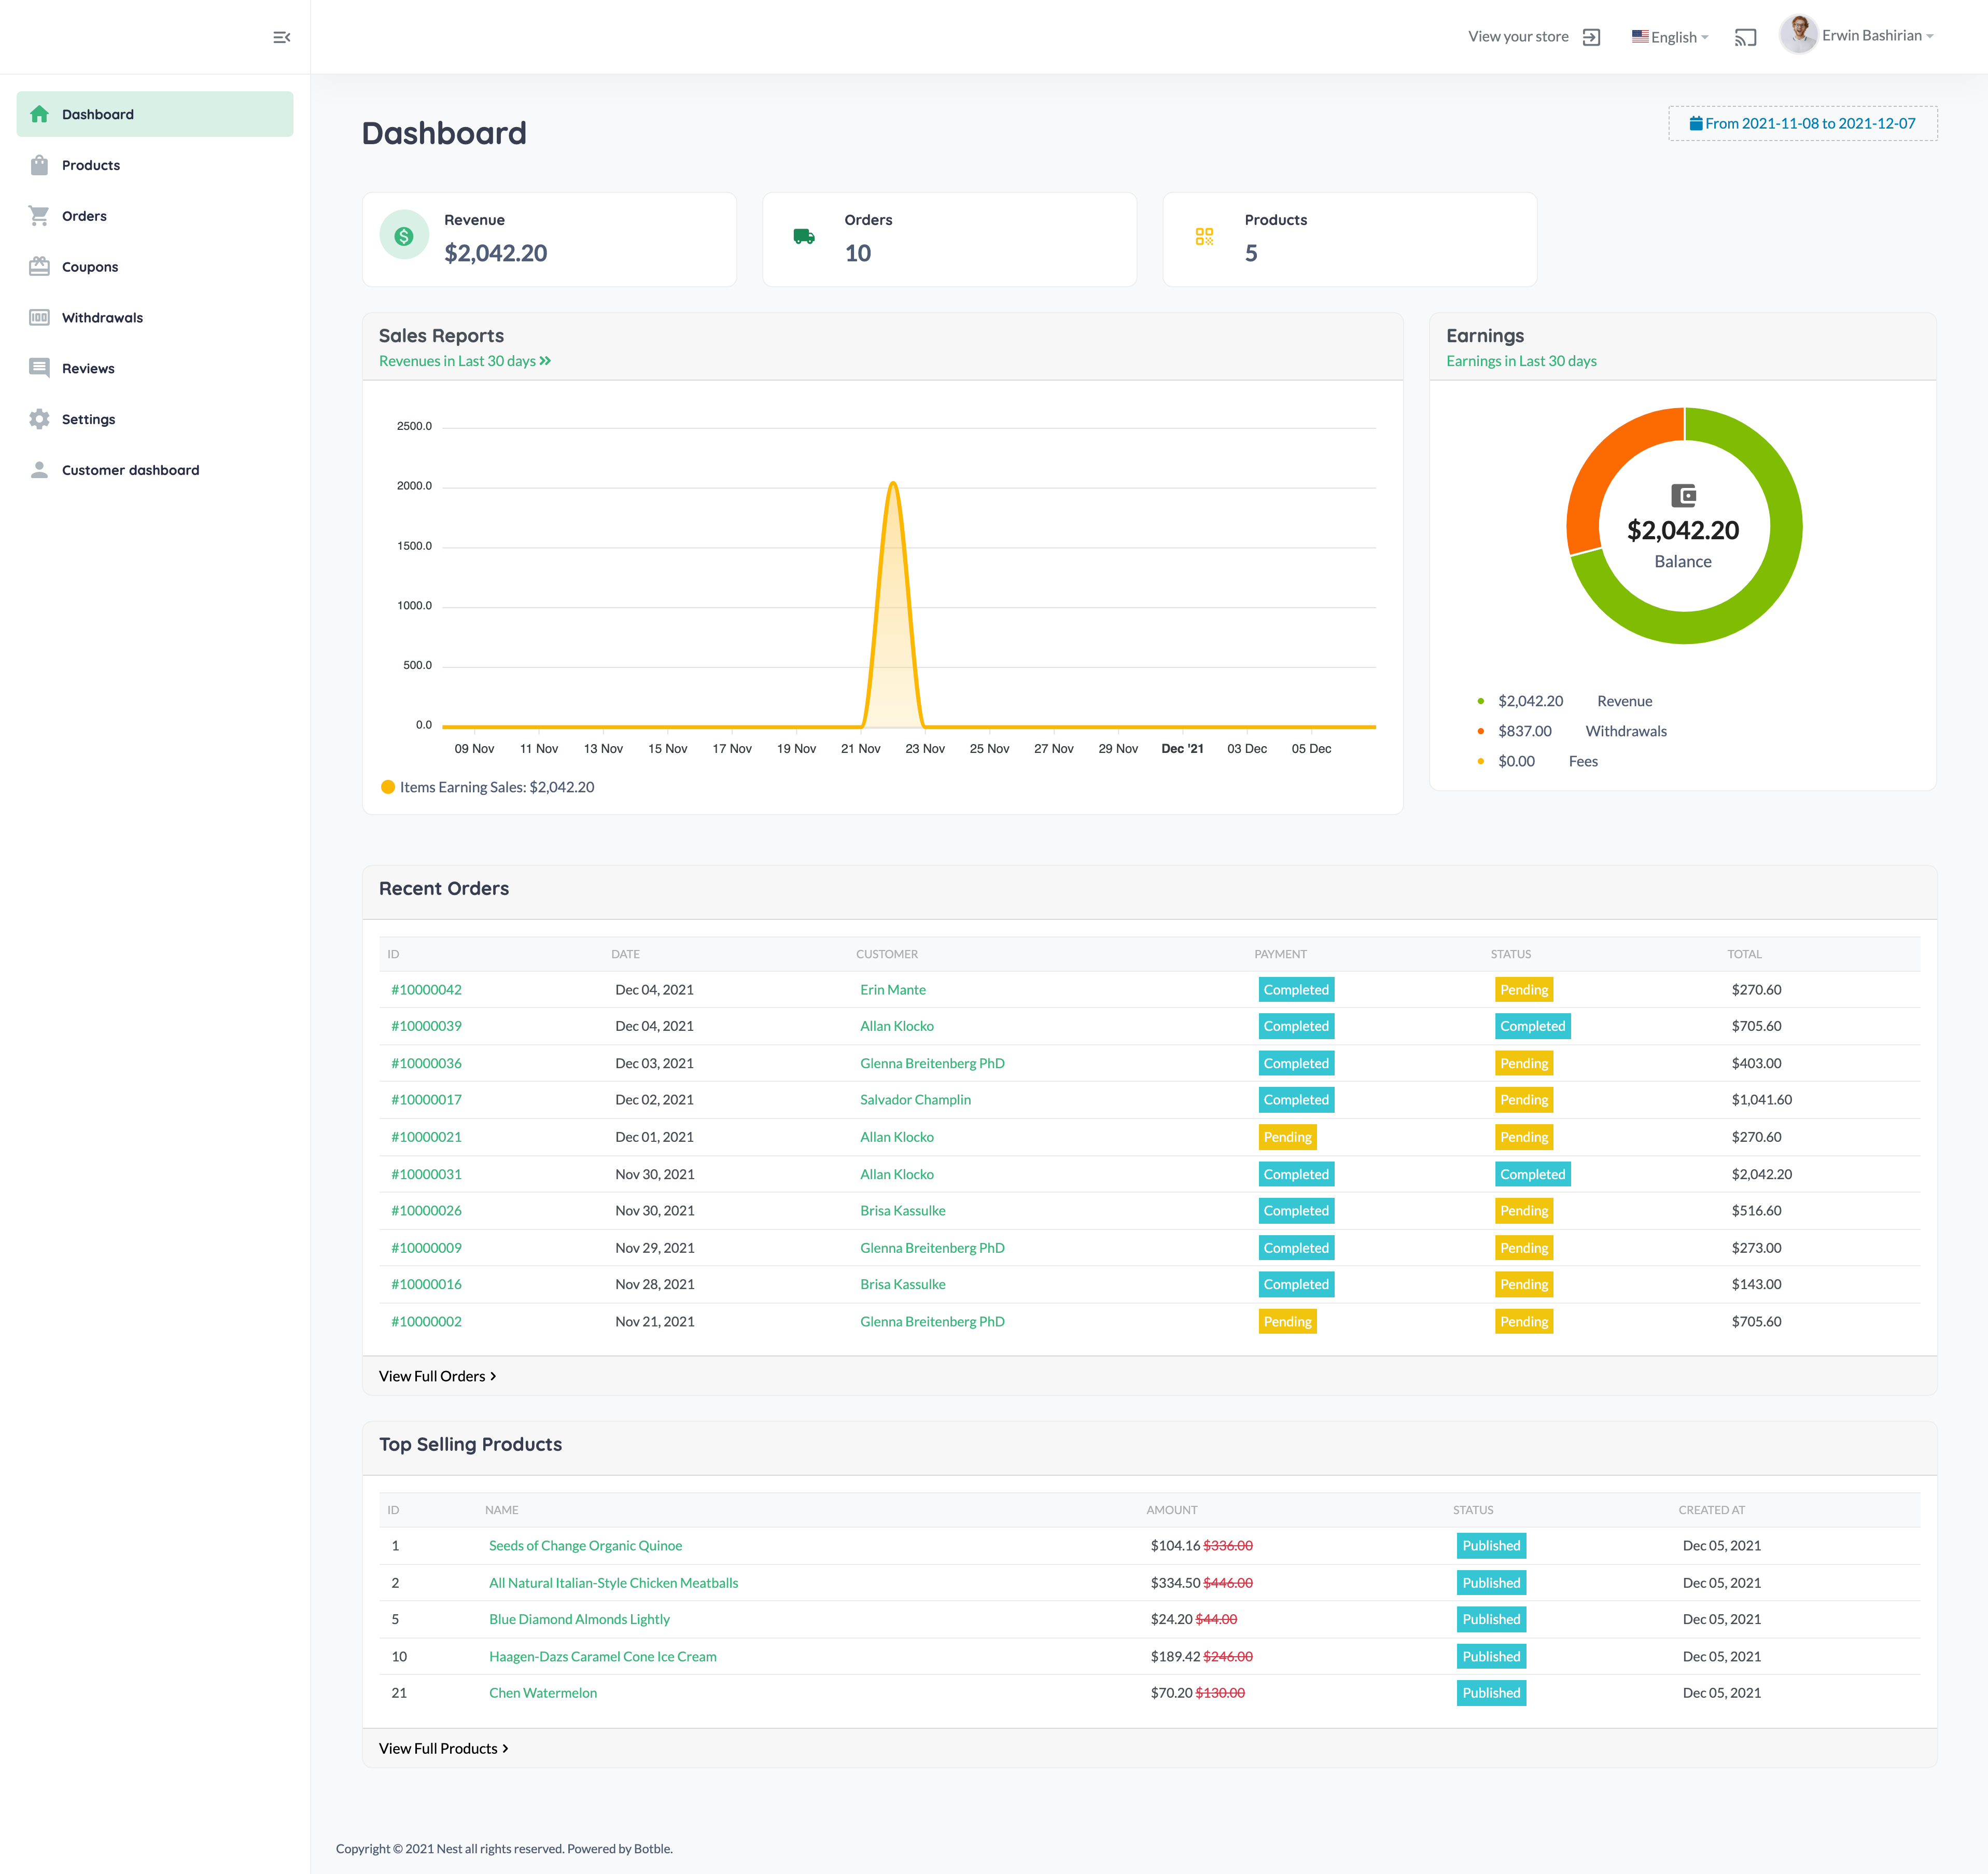Open order #10000017
The height and width of the screenshot is (1874, 1988).
click(x=427, y=1100)
